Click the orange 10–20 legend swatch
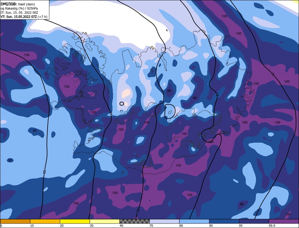Screen dimensions: 299x228 (45, 221)
